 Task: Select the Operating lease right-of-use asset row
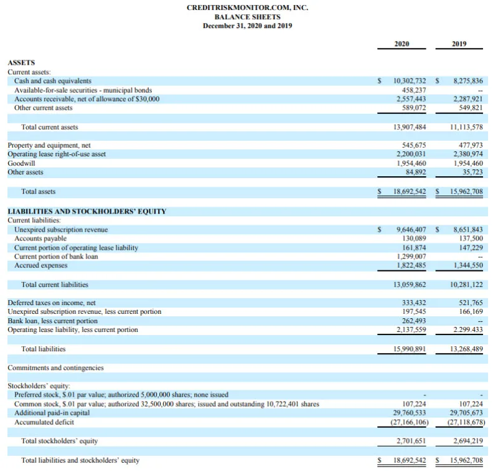pos(247,154)
